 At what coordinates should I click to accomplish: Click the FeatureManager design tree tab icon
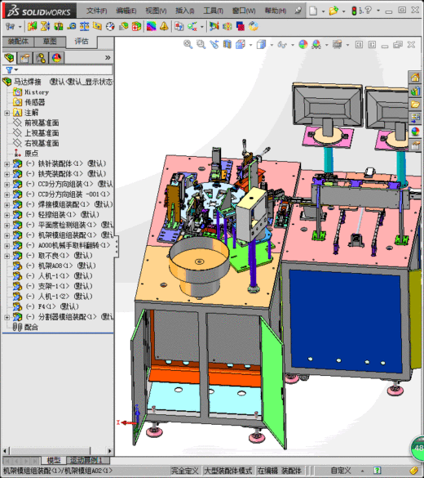click(x=10, y=58)
